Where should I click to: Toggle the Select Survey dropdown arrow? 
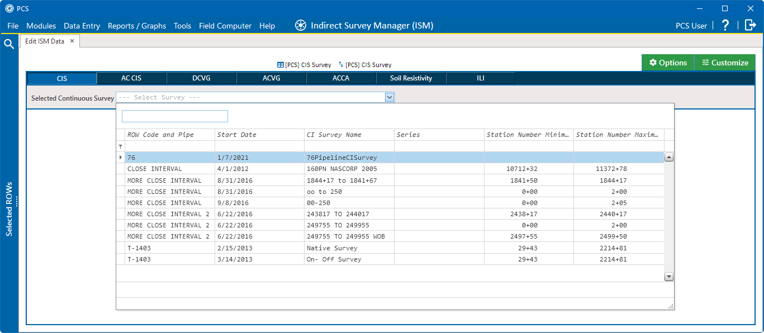point(390,97)
